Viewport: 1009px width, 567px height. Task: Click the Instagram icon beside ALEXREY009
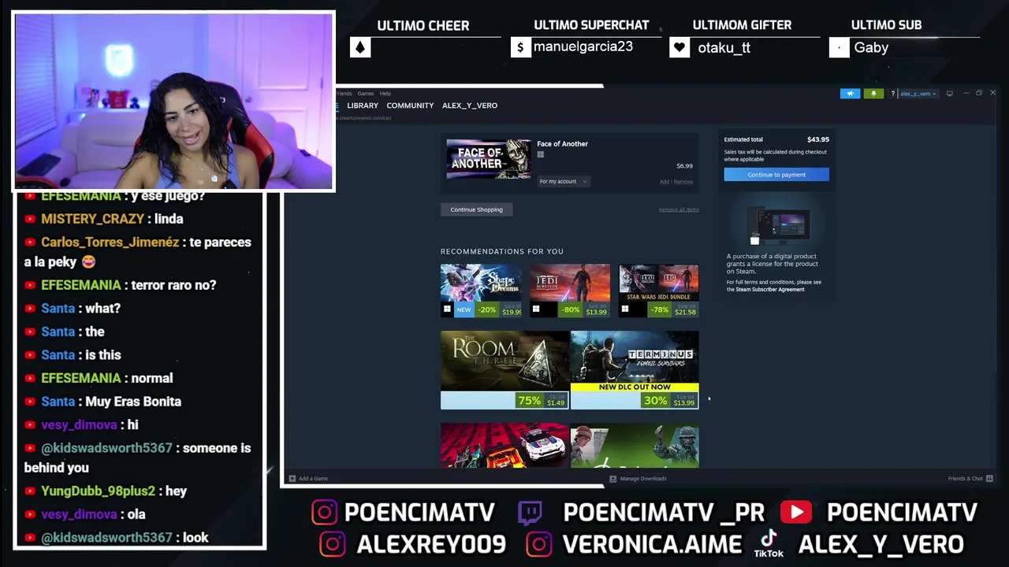point(333,544)
